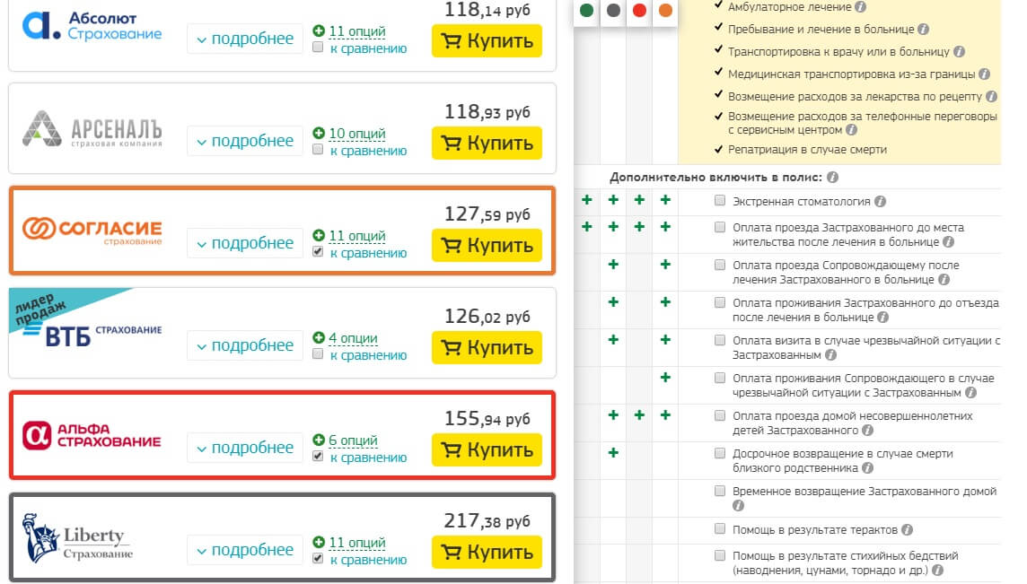The height and width of the screenshot is (584, 1027).
Task: Click green plus icon beside Альфа 6 опций
Action: (319, 440)
